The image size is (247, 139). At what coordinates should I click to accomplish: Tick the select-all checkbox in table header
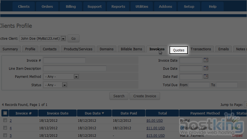coord(5,113)
